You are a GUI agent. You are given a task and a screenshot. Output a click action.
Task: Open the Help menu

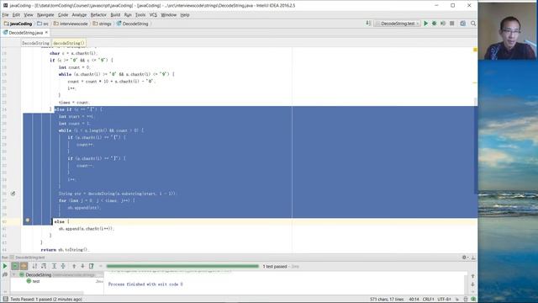click(x=185, y=15)
